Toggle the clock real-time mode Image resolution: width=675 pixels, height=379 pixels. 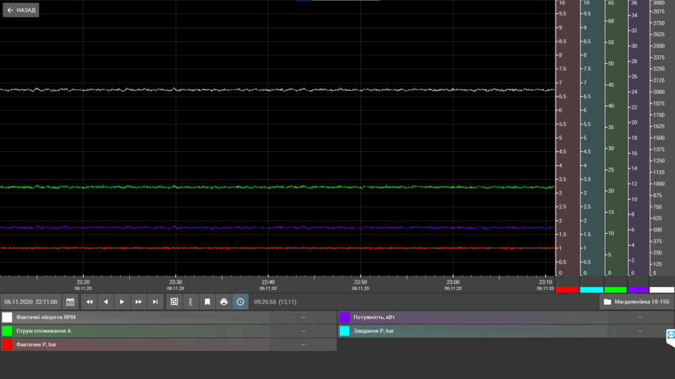coord(240,302)
